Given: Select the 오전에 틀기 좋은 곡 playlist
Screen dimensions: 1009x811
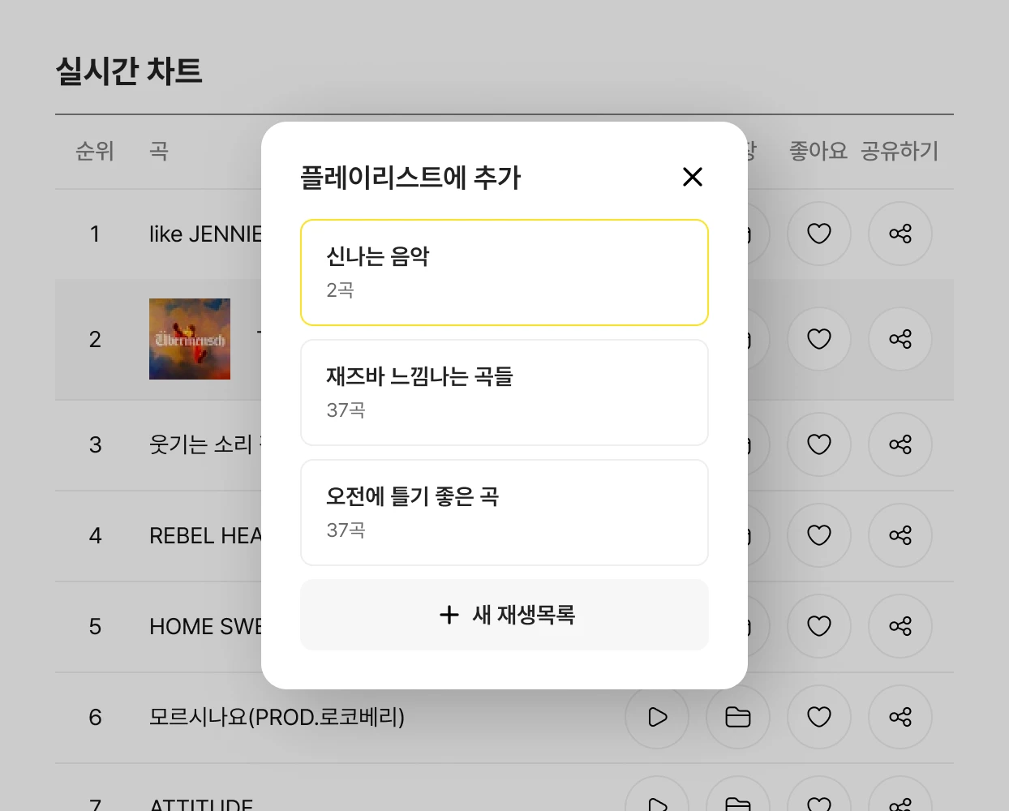Looking at the screenshot, I should [x=504, y=512].
